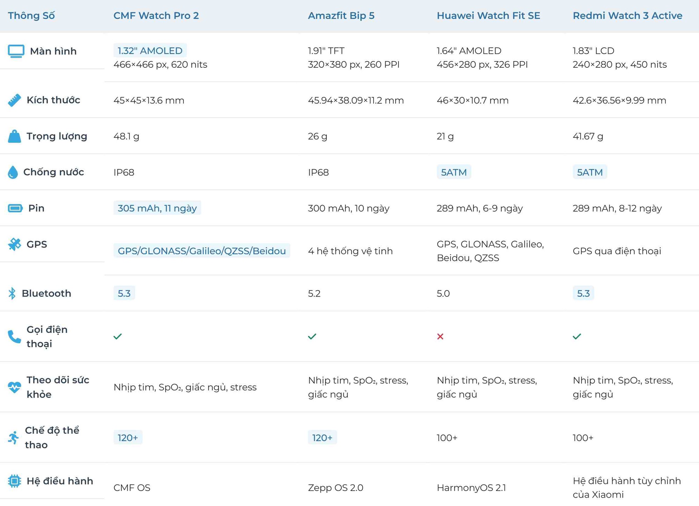Click the Chế độ thể thao row label
Screen dimensions: 699x506
[52, 438]
